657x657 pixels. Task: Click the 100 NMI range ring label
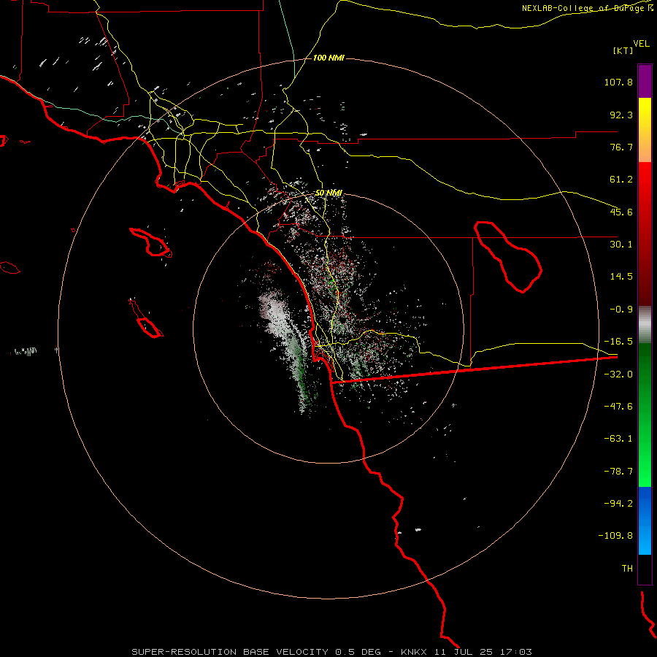coord(328,58)
